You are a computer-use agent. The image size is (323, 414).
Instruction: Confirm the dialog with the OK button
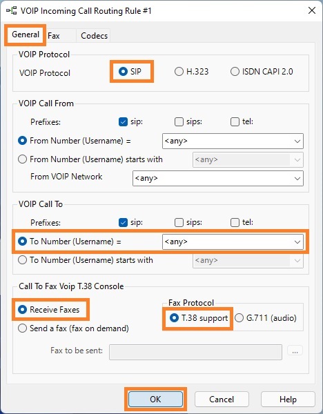[155, 399]
